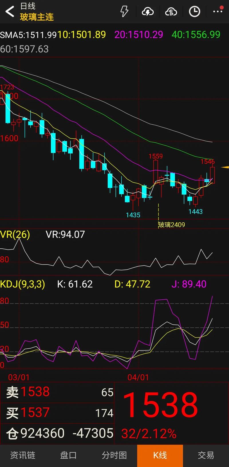Switch to the 资讯链 tab

pyautogui.click(x=23, y=455)
